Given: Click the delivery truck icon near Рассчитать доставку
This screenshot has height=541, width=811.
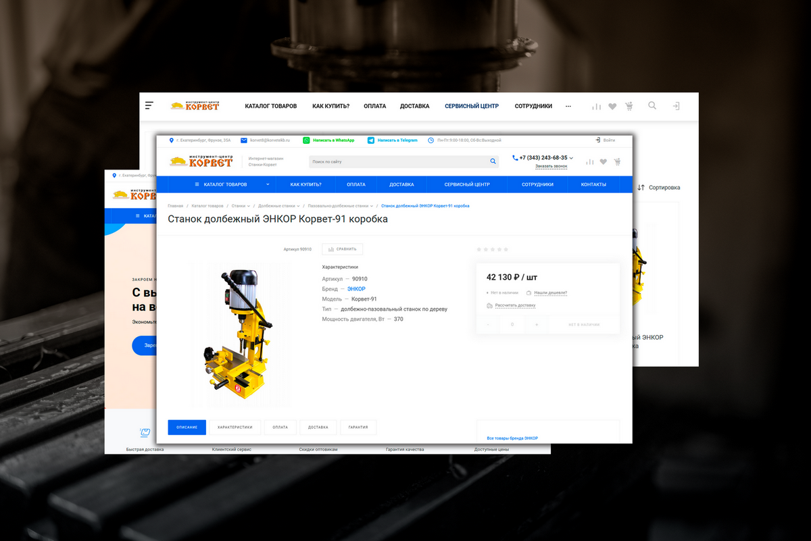Looking at the screenshot, I should [489, 305].
